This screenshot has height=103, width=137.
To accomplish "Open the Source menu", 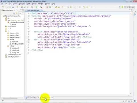I will click(15, 4).
